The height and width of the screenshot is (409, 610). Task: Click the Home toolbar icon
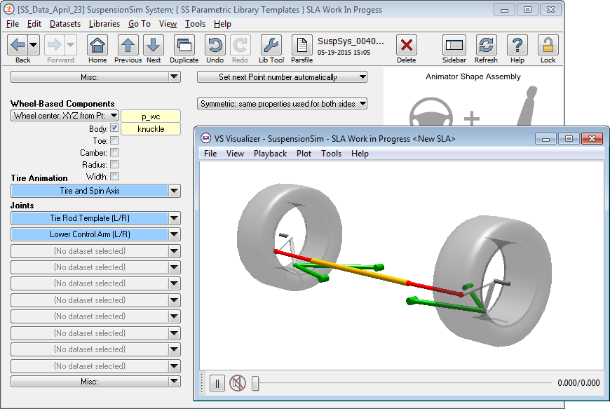tap(97, 46)
